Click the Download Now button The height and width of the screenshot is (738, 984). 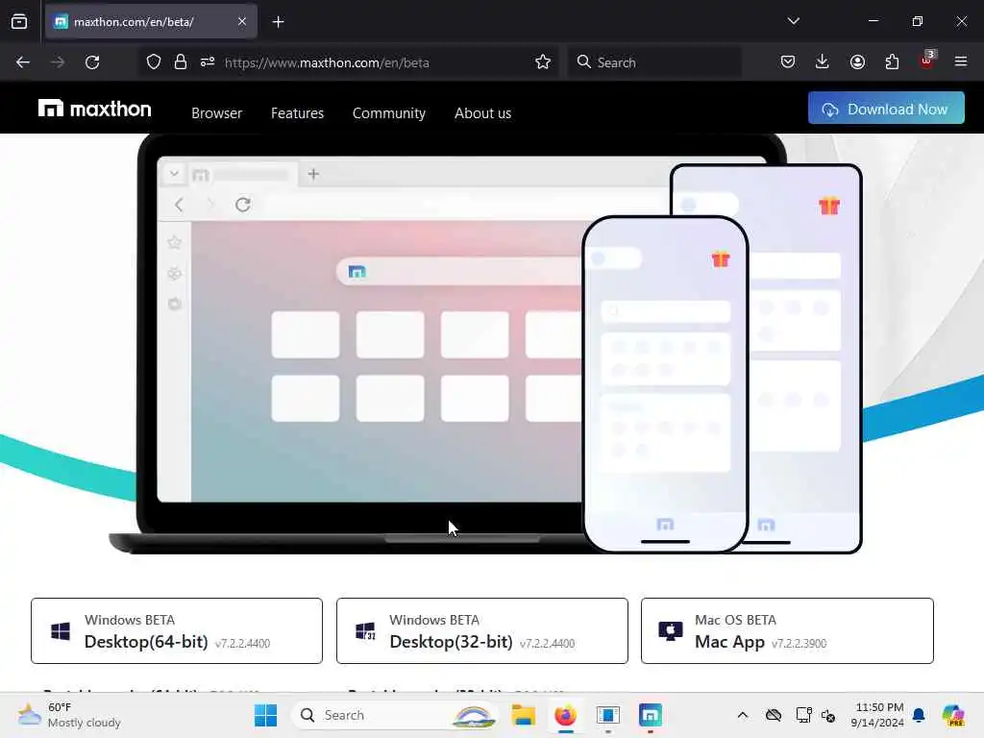click(x=886, y=108)
